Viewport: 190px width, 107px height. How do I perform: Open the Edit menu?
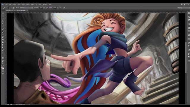[10, 5]
